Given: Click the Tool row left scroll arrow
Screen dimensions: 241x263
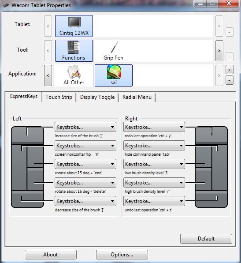Looking at the screenshot, I should [x=48, y=51].
